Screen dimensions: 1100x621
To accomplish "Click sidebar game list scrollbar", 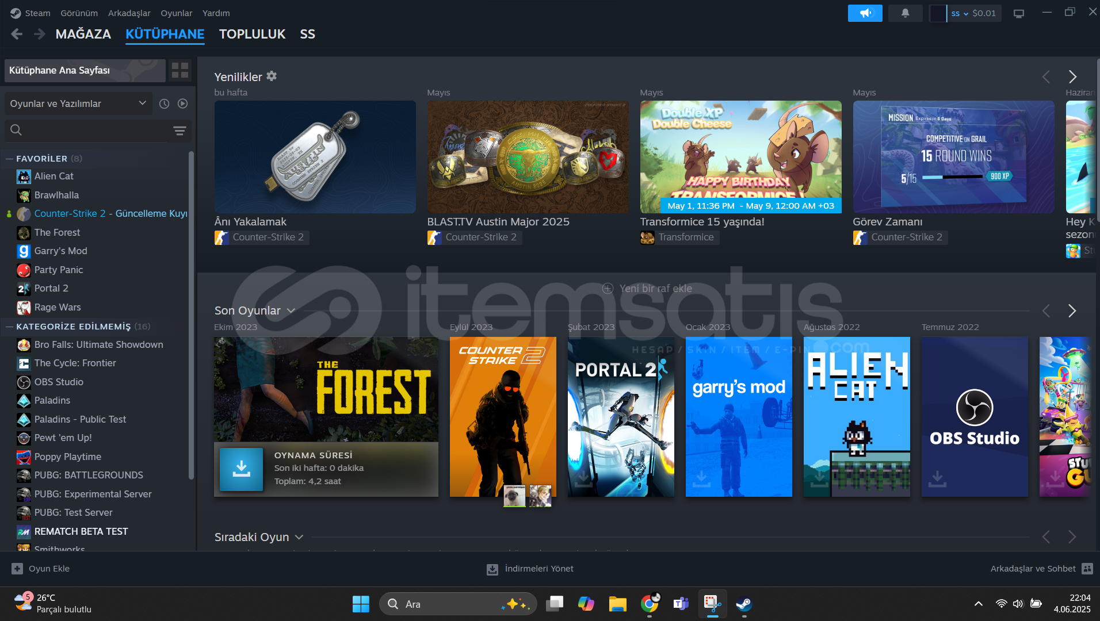I will [191, 315].
